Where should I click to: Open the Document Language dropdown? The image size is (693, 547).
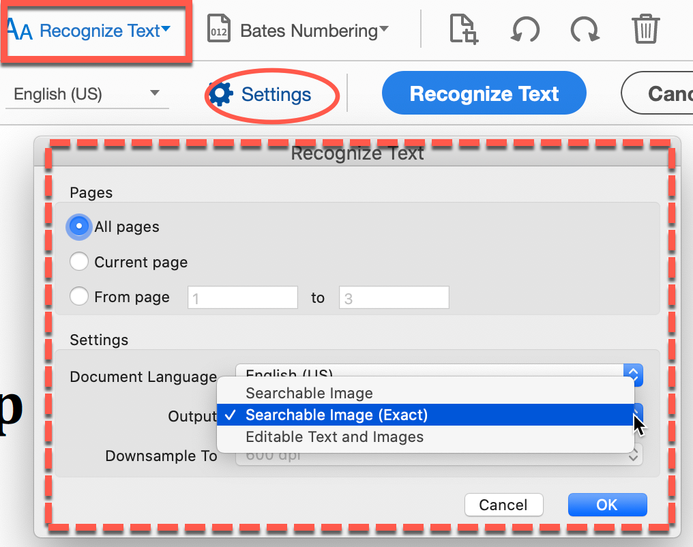tap(632, 375)
